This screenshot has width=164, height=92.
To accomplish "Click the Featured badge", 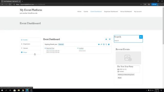I will (x=61, y=44).
